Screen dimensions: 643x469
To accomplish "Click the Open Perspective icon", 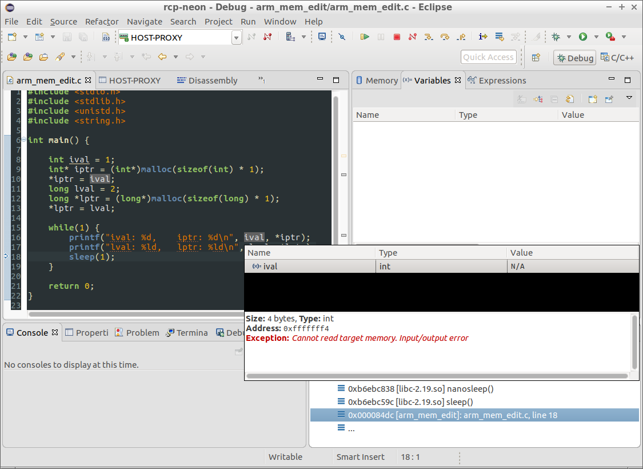I will pos(536,57).
